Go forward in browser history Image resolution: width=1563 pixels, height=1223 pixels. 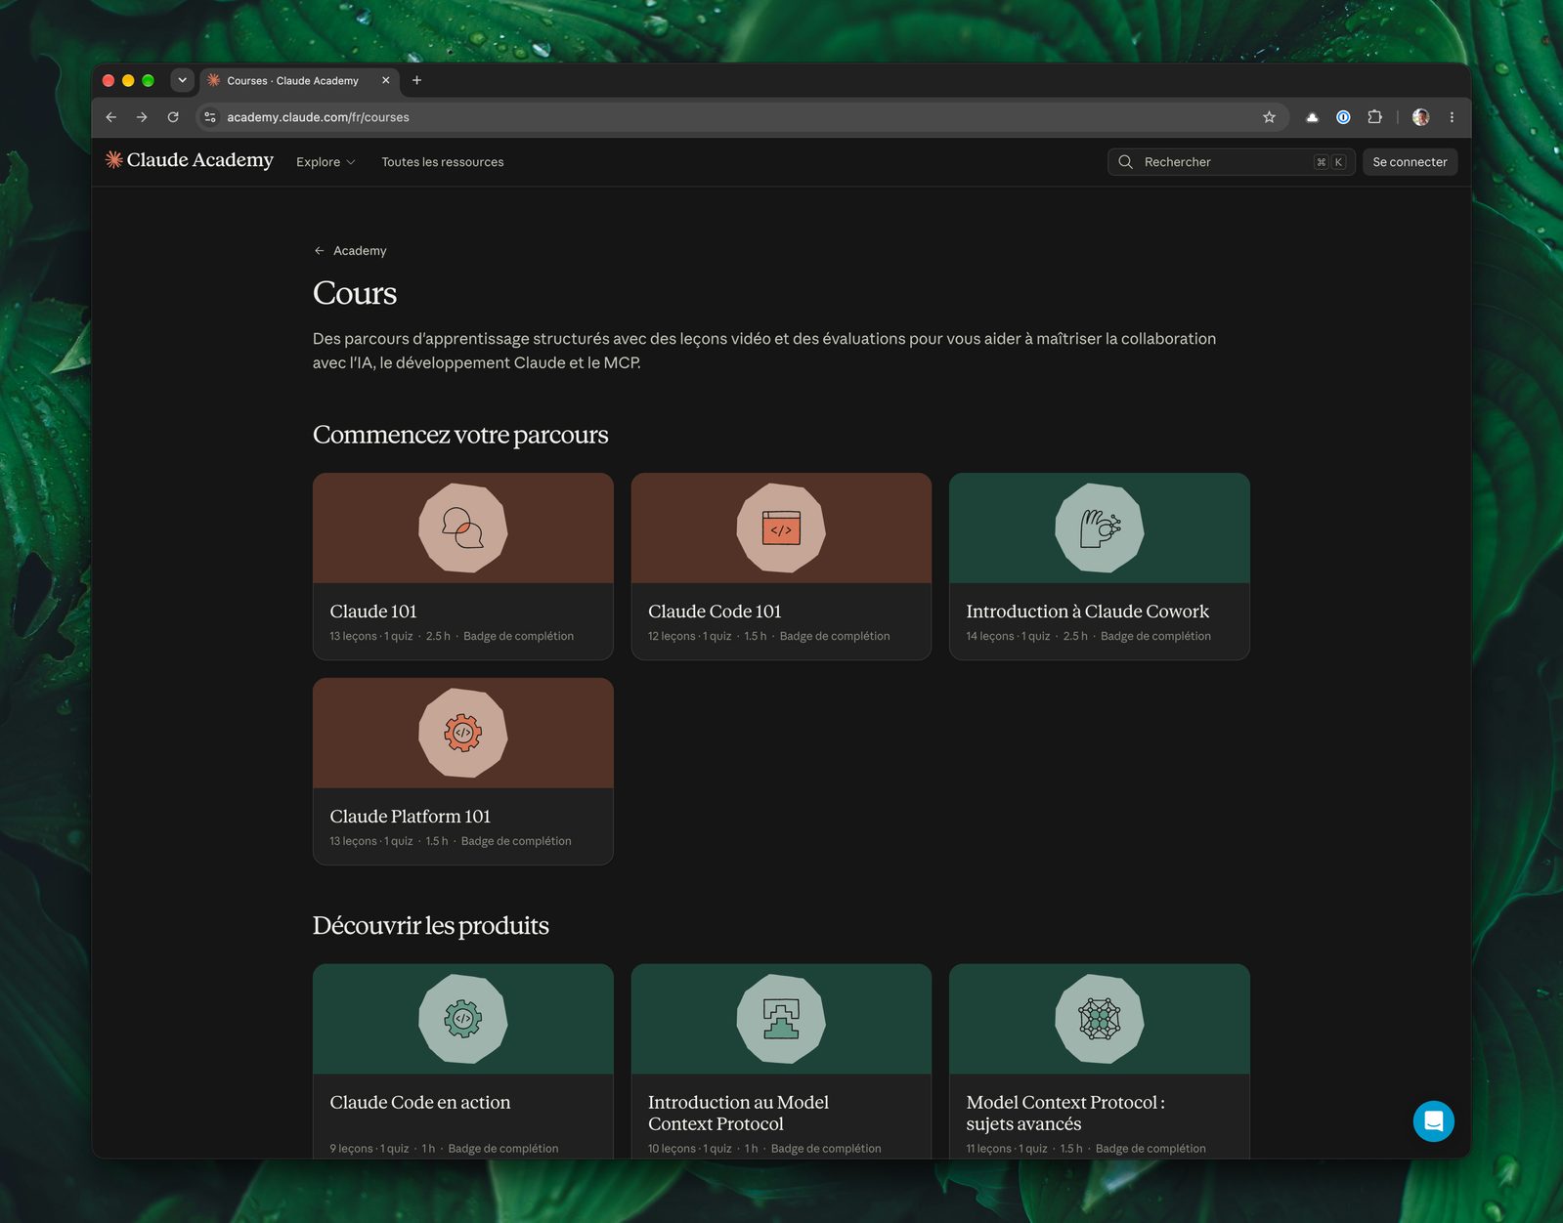coord(142,117)
